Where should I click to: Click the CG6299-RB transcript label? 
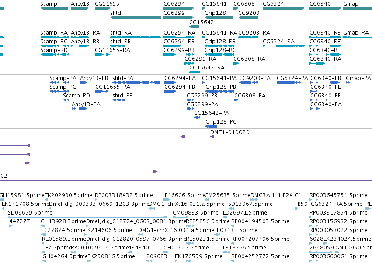[x=179, y=50]
